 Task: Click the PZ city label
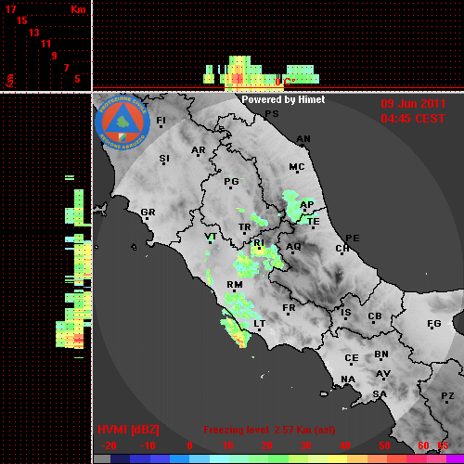(447, 395)
